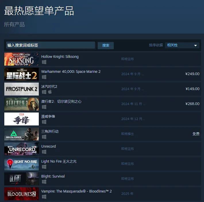Focus the 输入搜索词或标签 search field
The width and height of the screenshot is (204, 202).
(51, 45)
